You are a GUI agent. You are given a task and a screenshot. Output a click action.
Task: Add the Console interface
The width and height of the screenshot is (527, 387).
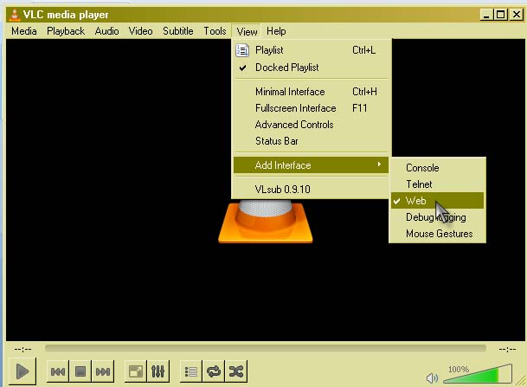pos(437,168)
